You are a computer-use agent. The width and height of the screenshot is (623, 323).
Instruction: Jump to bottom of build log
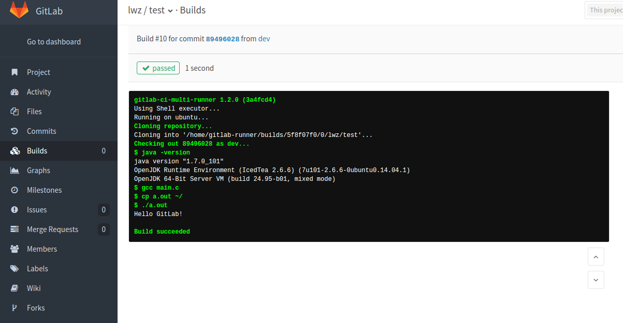(596, 280)
